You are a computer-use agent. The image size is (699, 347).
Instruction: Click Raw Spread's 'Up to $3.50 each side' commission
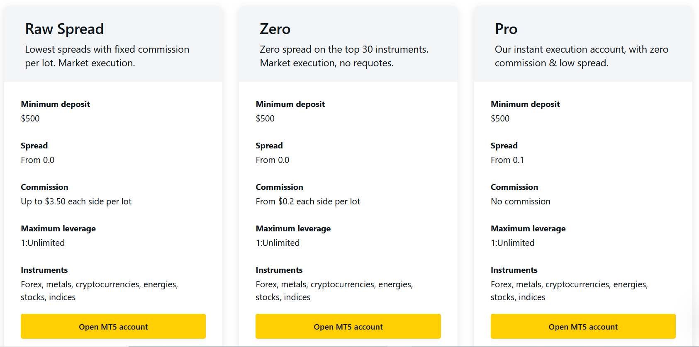click(76, 201)
